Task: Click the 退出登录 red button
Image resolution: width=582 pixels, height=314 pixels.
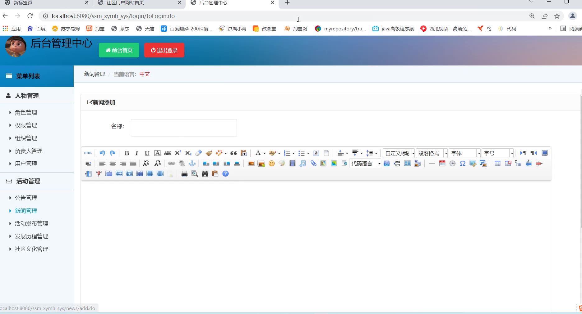Action: pos(164,50)
